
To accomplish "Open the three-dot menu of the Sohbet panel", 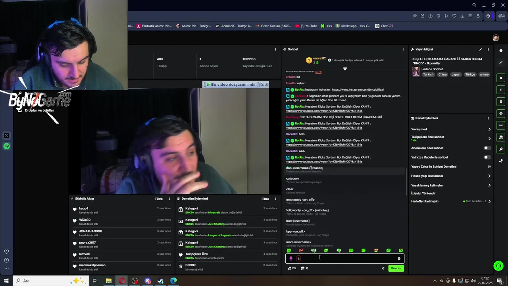I will pyautogui.click(x=403, y=49).
